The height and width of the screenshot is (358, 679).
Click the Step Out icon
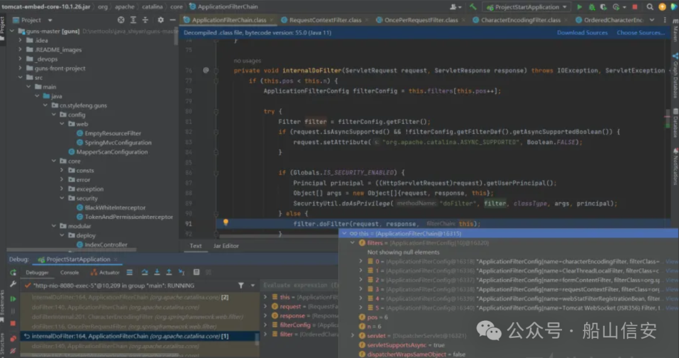click(169, 272)
